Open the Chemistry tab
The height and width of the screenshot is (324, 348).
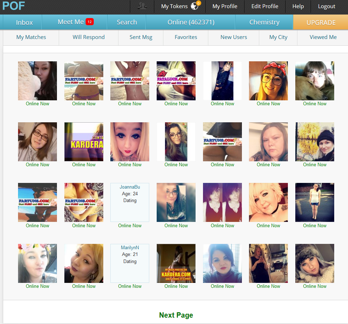point(264,22)
